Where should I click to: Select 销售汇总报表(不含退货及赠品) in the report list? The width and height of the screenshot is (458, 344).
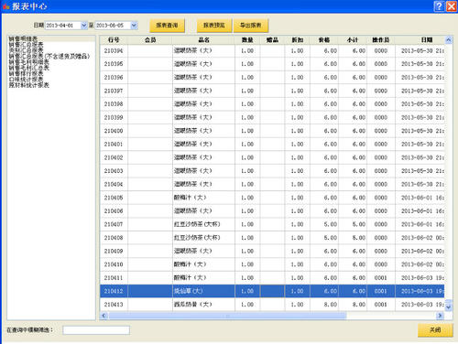click(x=49, y=56)
